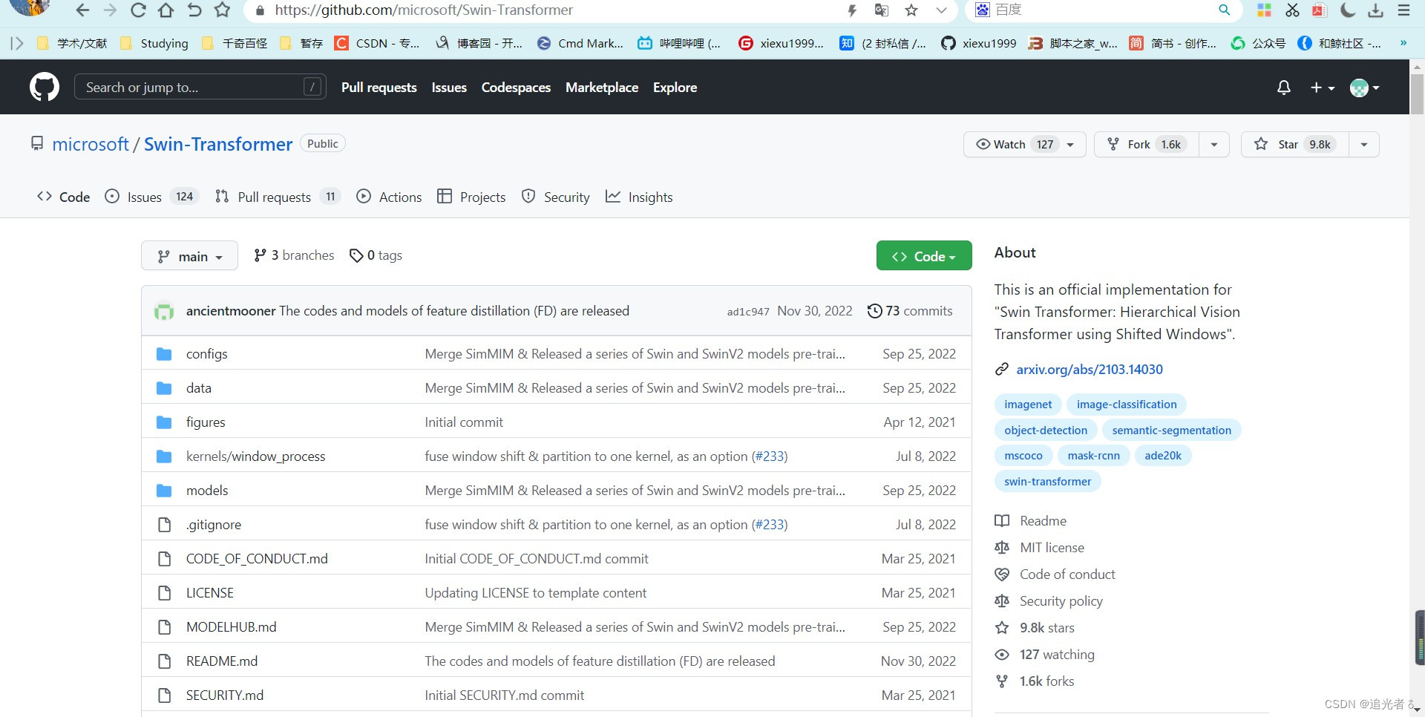1425x717 pixels.
Task: Expand the Fork options arrow
Action: 1213,144
